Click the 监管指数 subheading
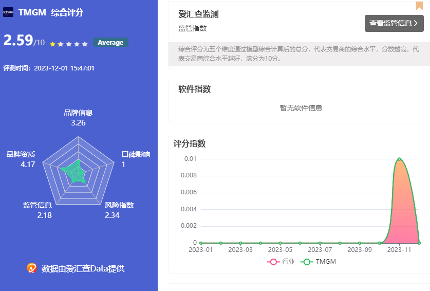The image size is (430, 291). (x=193, y=28)
